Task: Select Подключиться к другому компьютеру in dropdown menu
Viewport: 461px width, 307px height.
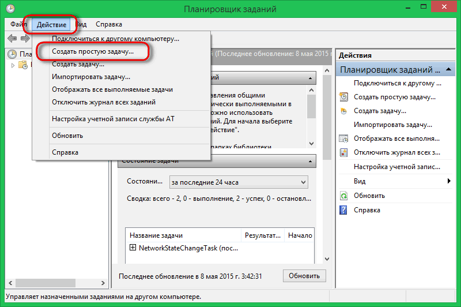Action: click(x=115, y=39)
